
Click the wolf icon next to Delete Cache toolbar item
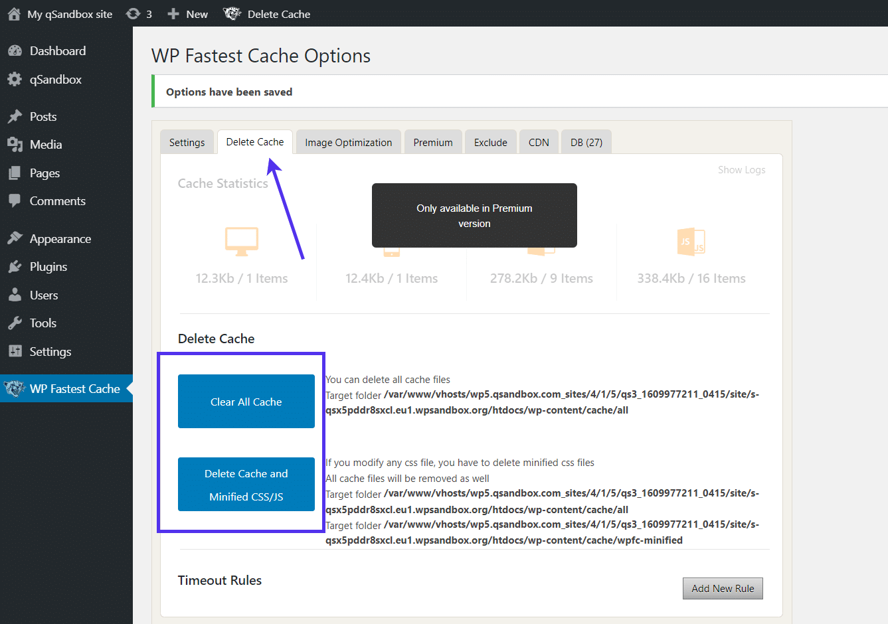(232, 13)
